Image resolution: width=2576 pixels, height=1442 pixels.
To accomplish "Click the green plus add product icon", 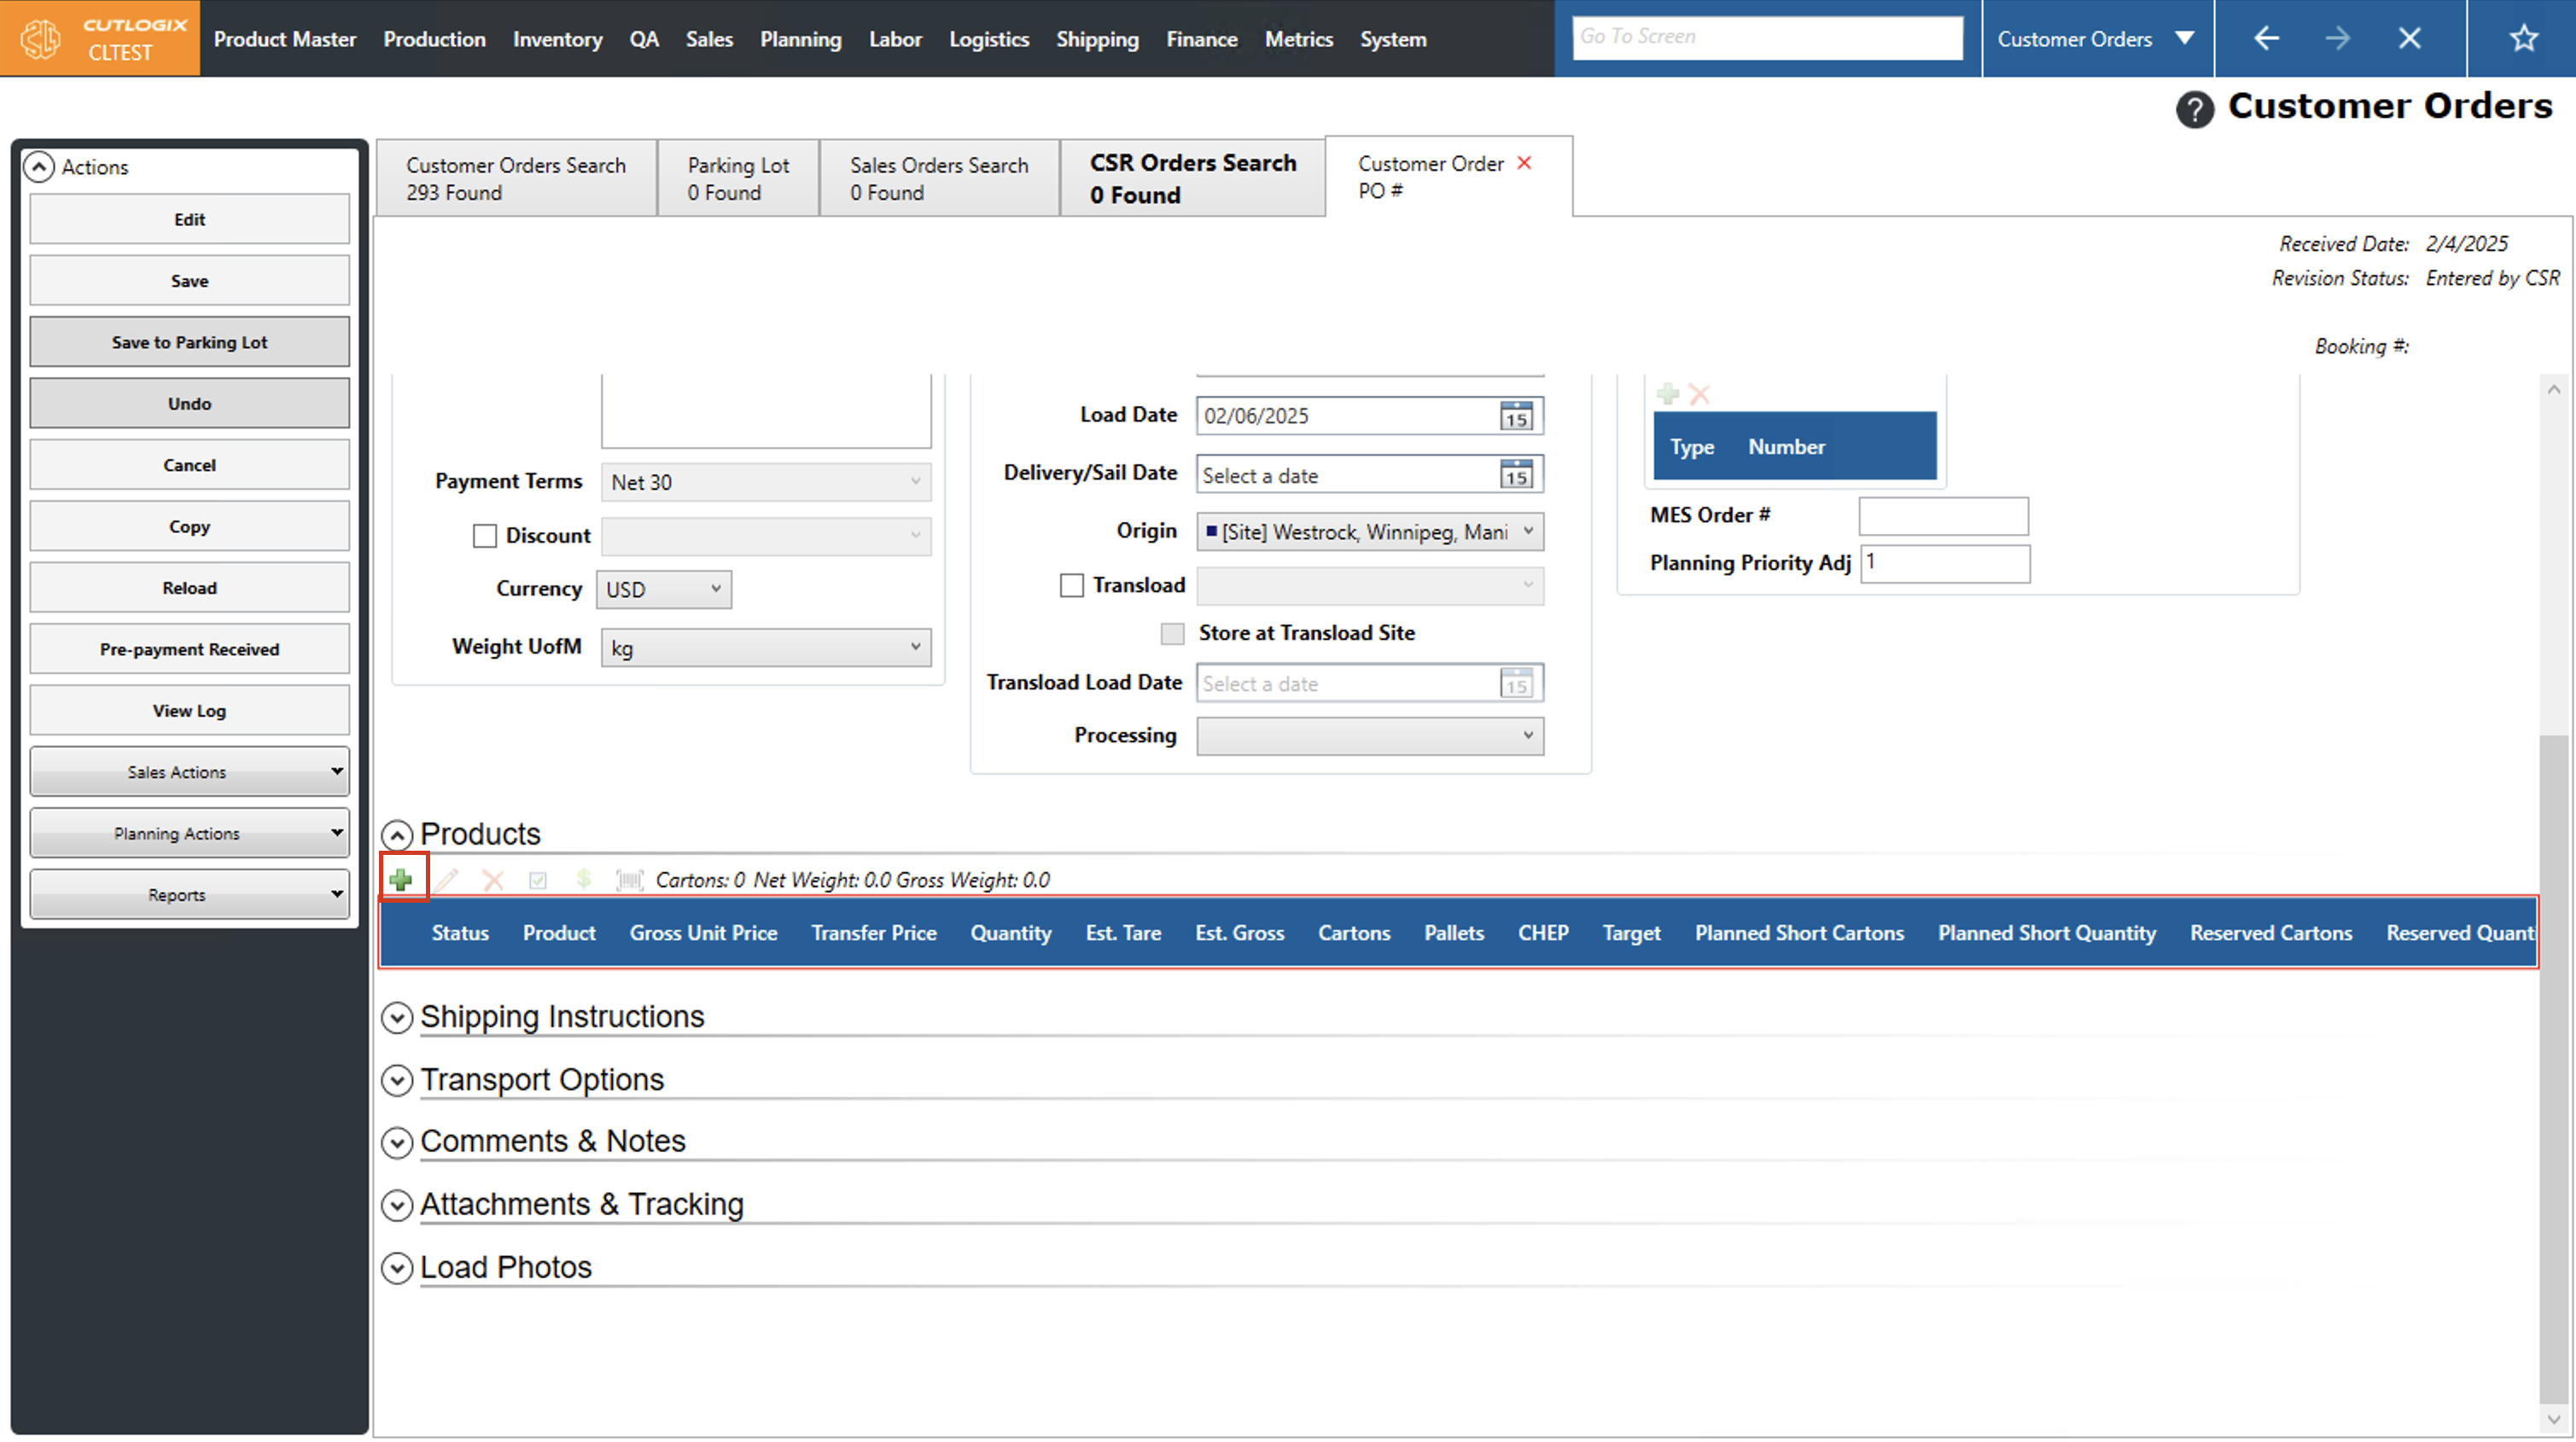I will pos(401,880).
